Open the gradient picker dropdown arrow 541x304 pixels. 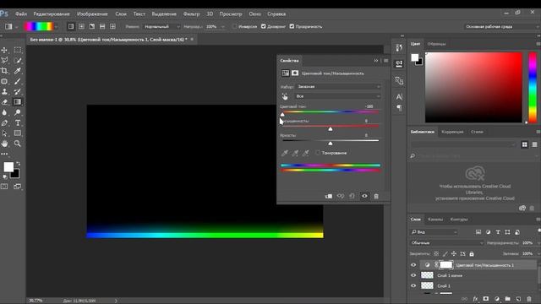coord(57,26)
